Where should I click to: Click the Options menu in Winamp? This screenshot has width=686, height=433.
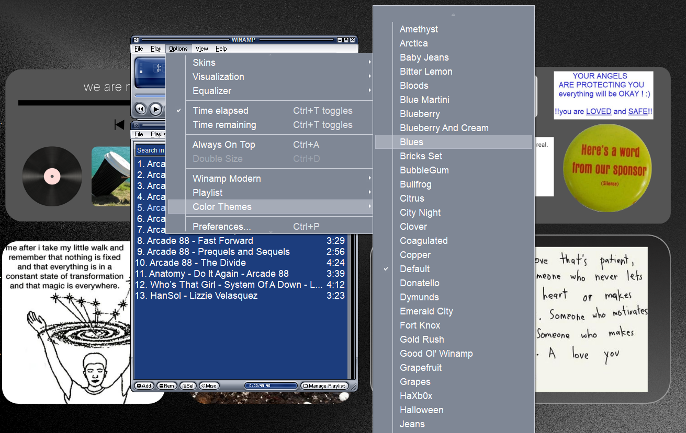178,49
